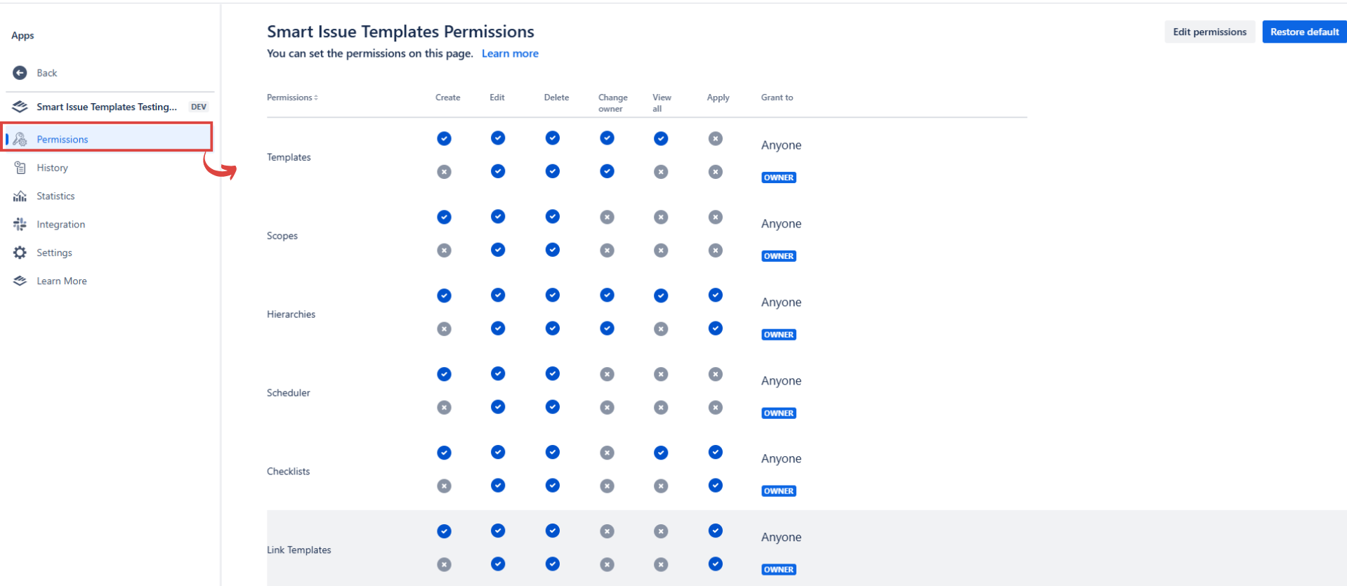Click the Edit permissions button
This screenshot has width=1347, height=586.
(1209, 32)
